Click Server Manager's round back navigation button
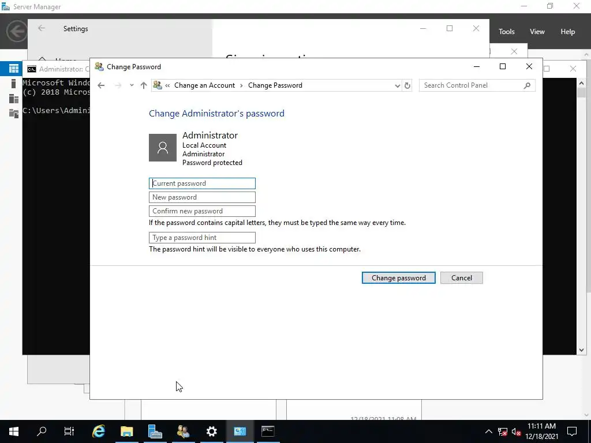Screen dimensions: 591x443 coord(17,31)
